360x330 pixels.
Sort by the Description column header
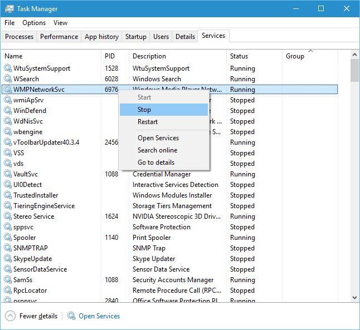tap(178, 56)
